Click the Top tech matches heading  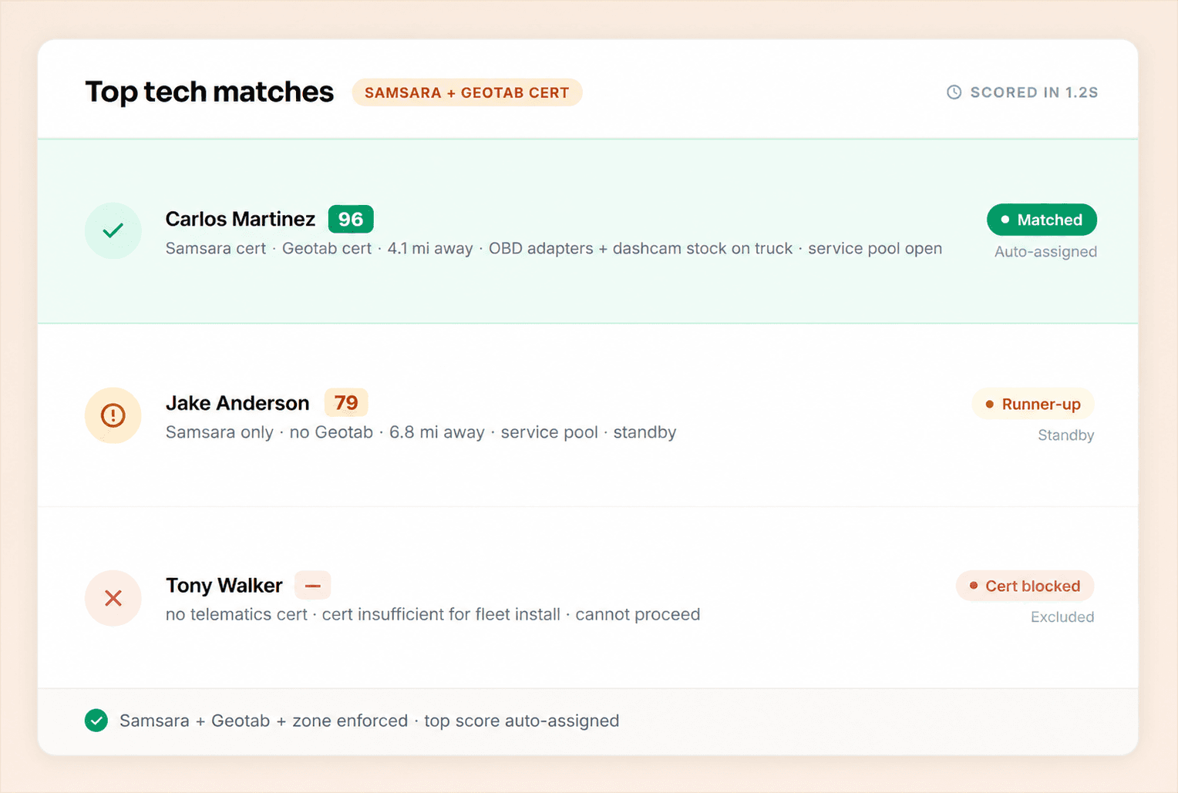pos(210,92)
